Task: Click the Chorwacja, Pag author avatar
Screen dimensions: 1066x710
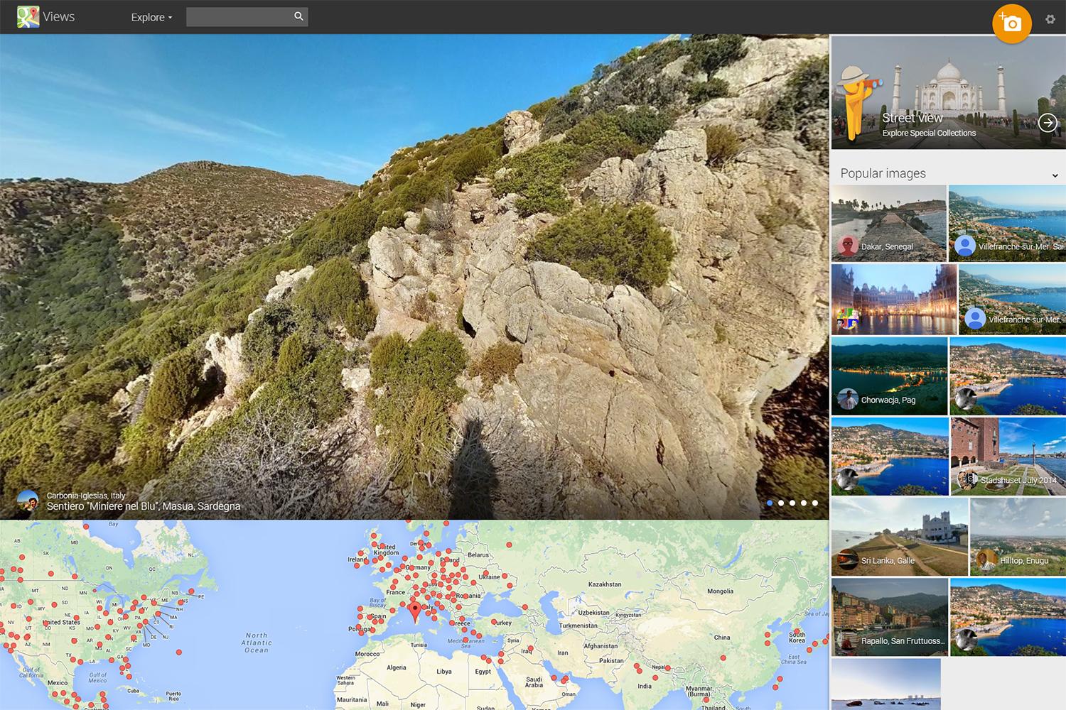Action: click(x=847, y=399)
